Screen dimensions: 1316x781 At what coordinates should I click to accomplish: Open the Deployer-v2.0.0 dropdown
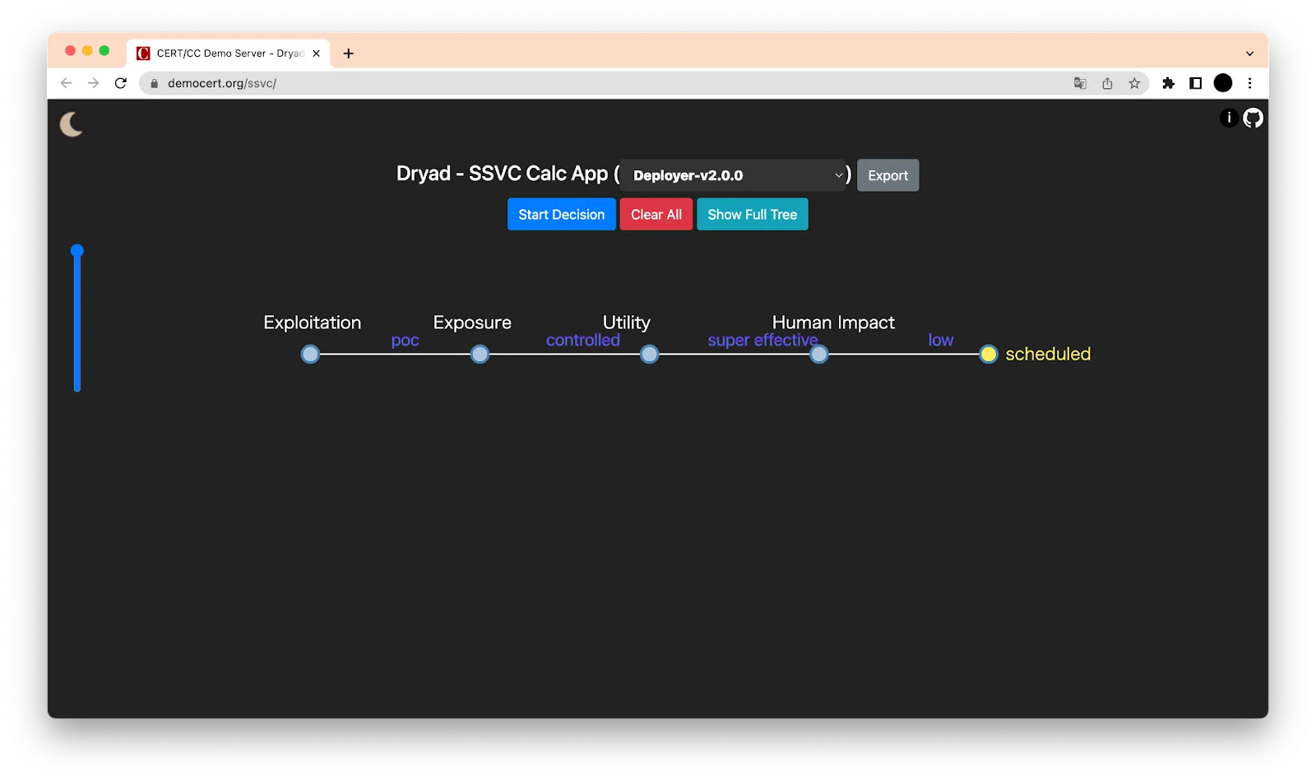click(732, 175)
